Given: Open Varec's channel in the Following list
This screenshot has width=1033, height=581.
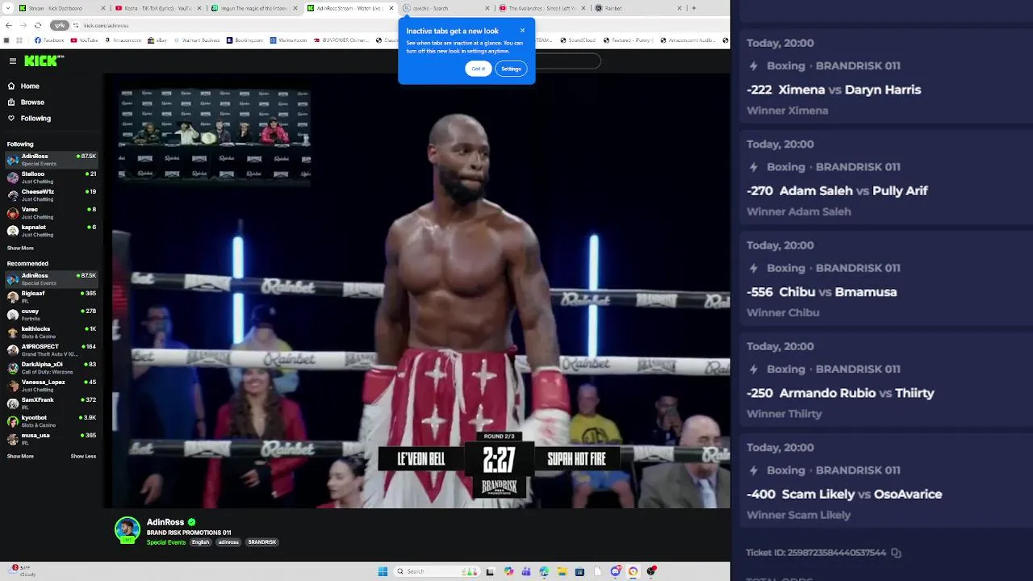Looking at the screenshot, I should point(52,212).
